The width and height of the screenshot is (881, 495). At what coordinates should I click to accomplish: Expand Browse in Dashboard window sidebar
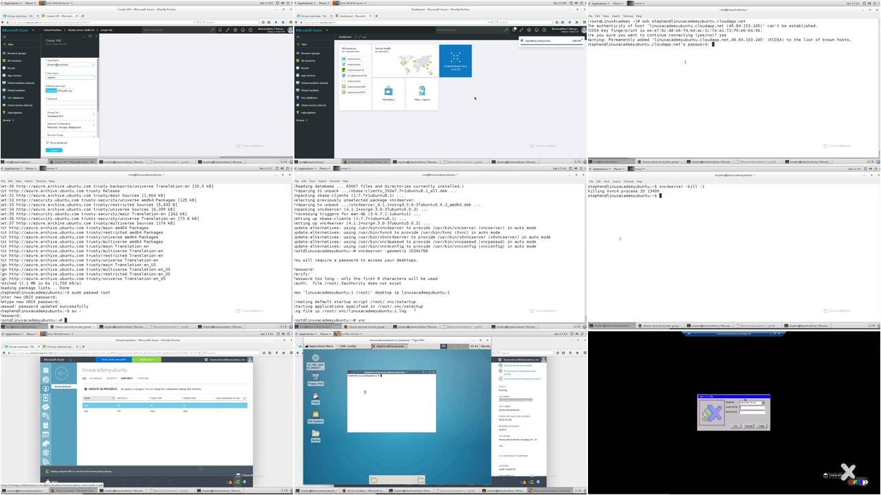[x=302, y=120]
